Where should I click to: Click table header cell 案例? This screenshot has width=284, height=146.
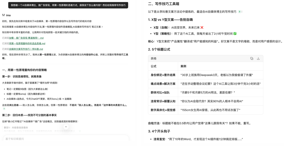[x=221, y=66]
